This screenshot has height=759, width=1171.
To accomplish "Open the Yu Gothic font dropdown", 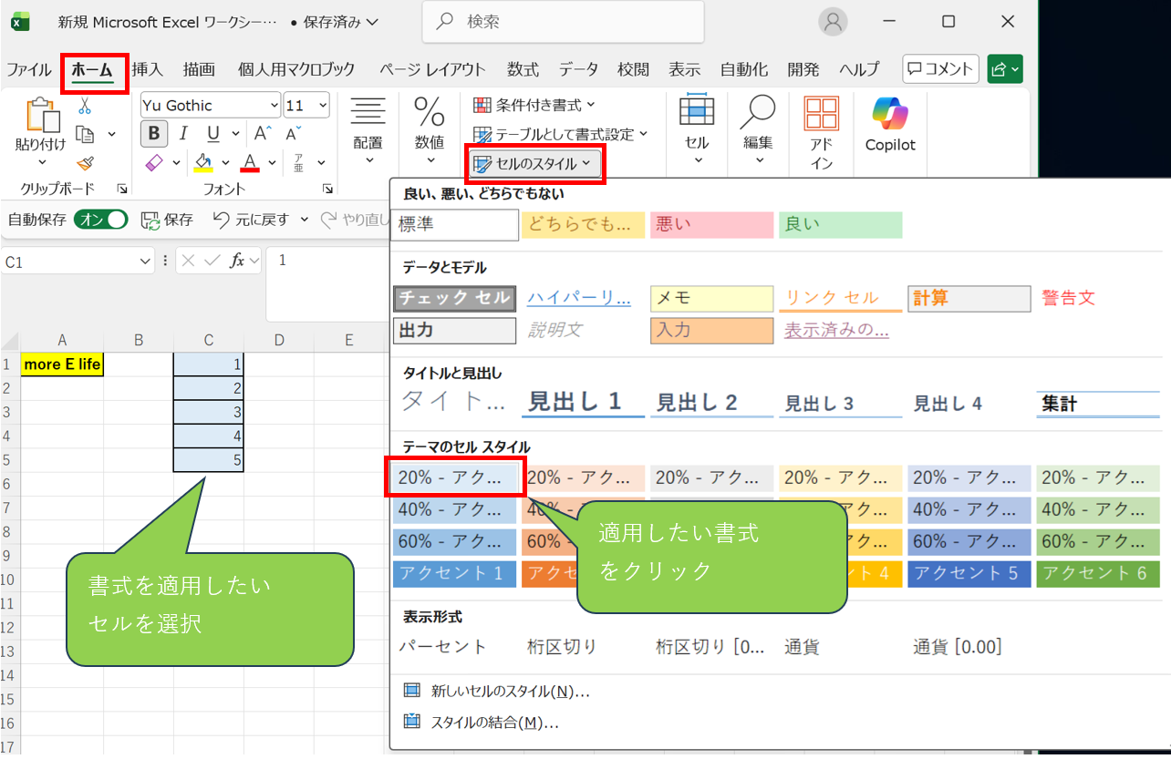I will 274,106.
